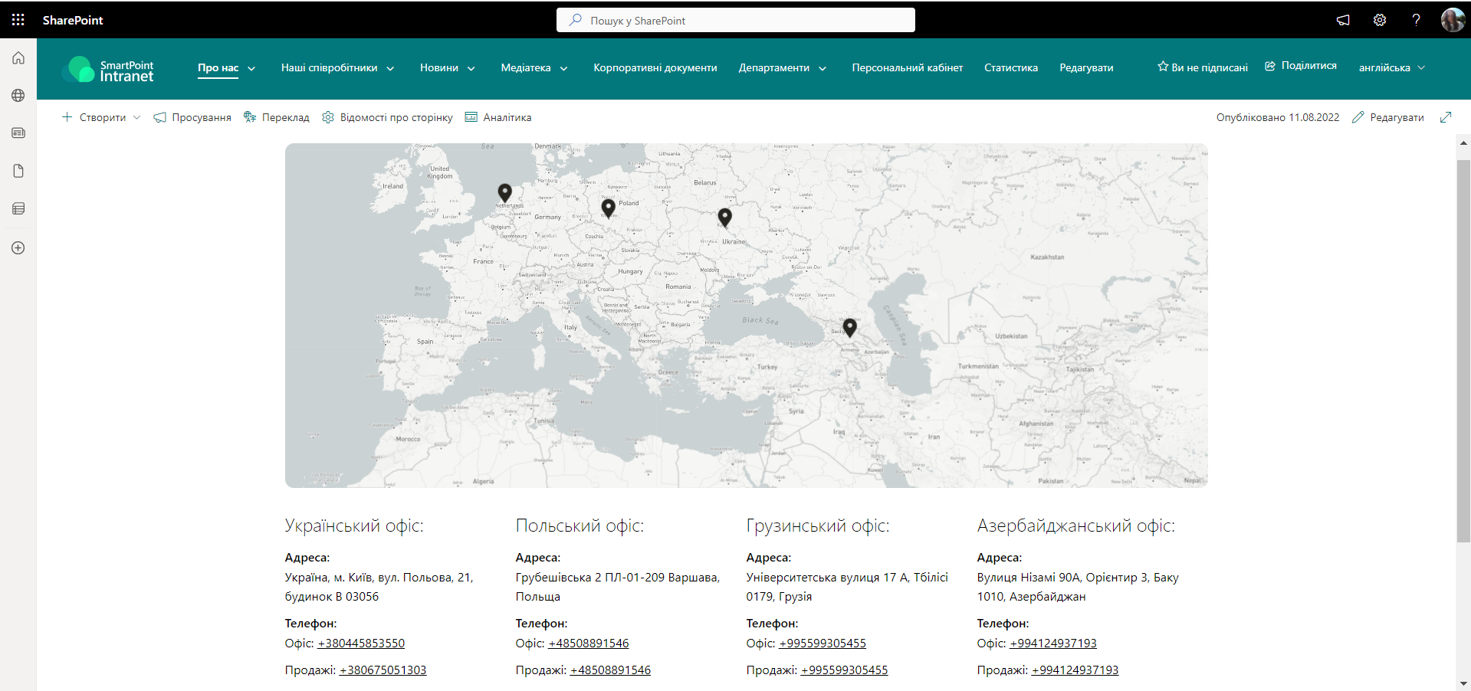Click the 'Поділитися' share button
This screenshot has height=691, width=1471.
coord(1301,66)
